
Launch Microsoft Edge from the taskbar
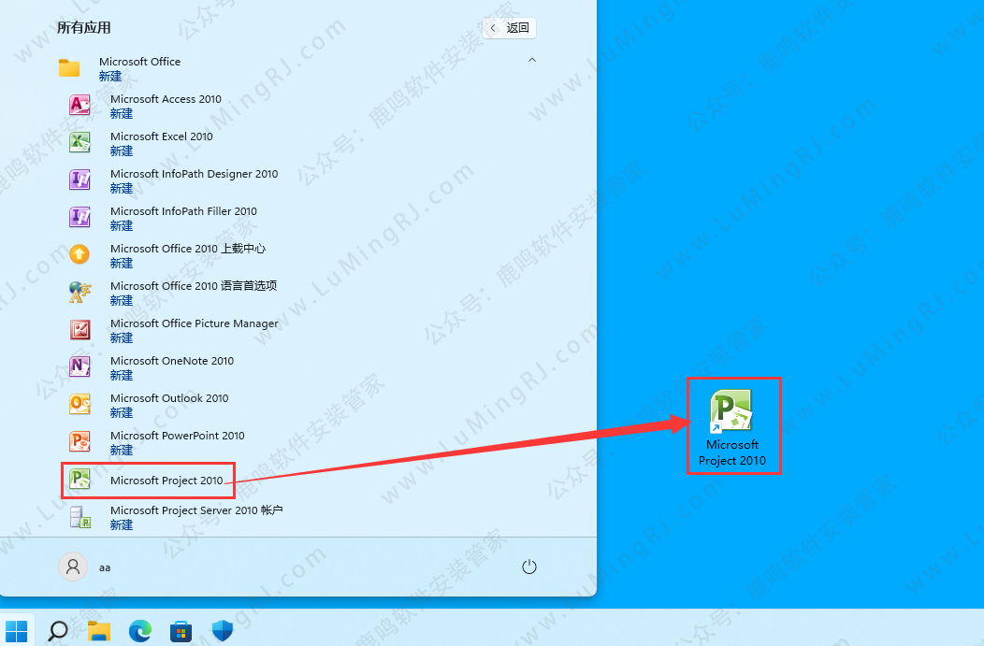[x=140, y=631]
